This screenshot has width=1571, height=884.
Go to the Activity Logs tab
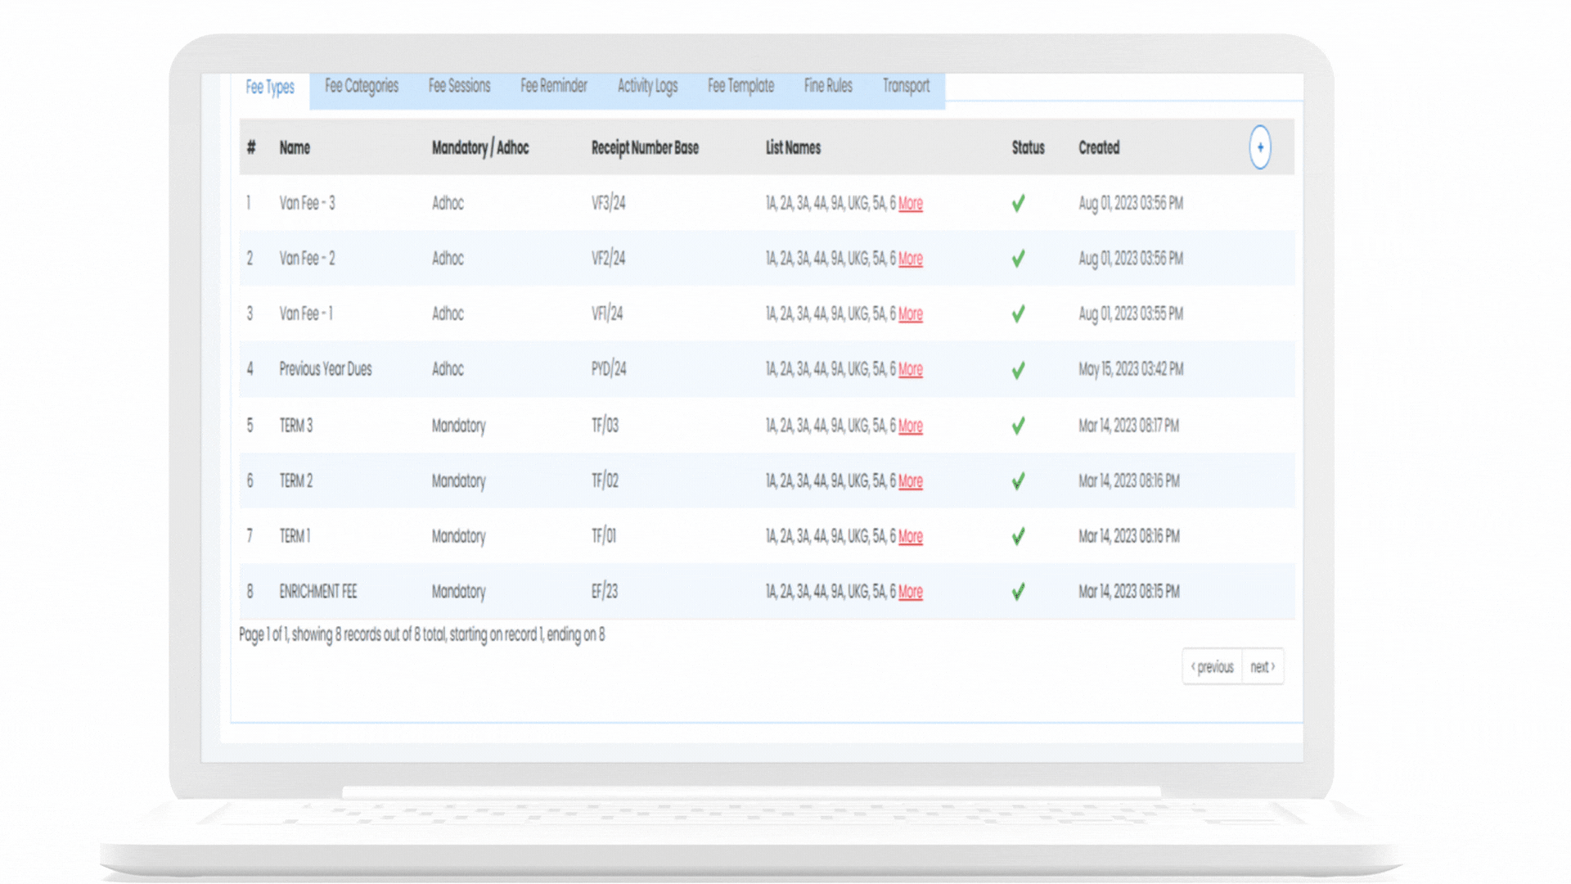(x=647, y=86)
